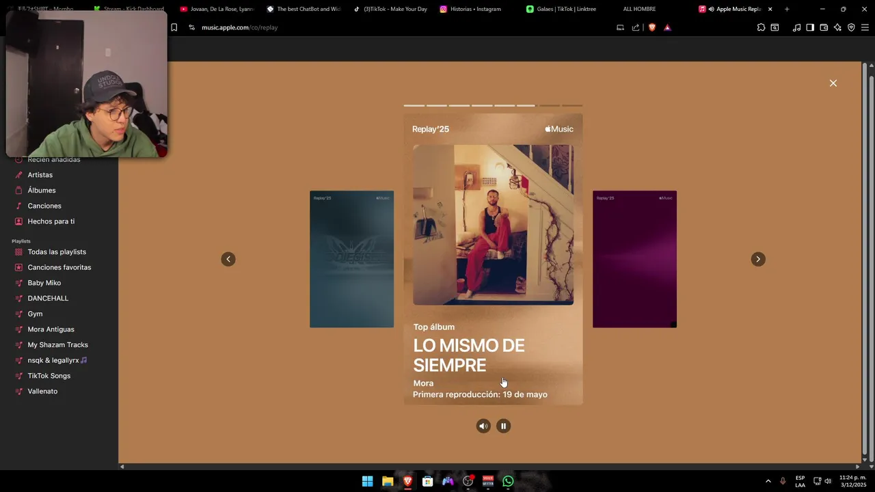Switch to Stream Kick Dashboard tab

[130, 9]
